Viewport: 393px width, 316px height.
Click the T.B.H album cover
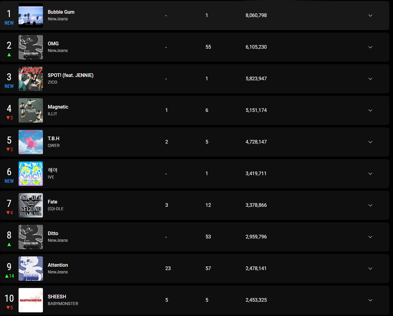tap(31, 142)
